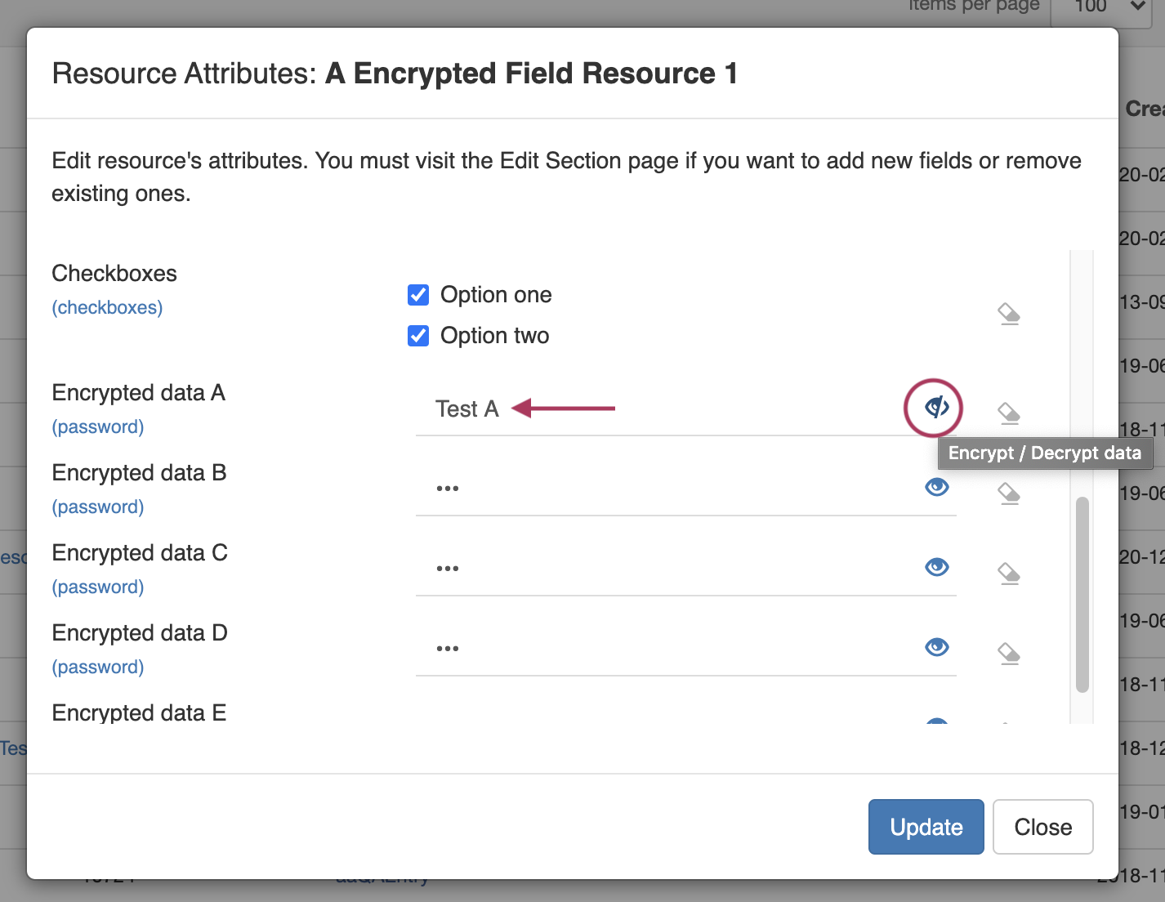The height and width of the screenshot is (902, 1165).
Task: Focus the Encrypted data B password field
Action: click(x=662, y=489)
